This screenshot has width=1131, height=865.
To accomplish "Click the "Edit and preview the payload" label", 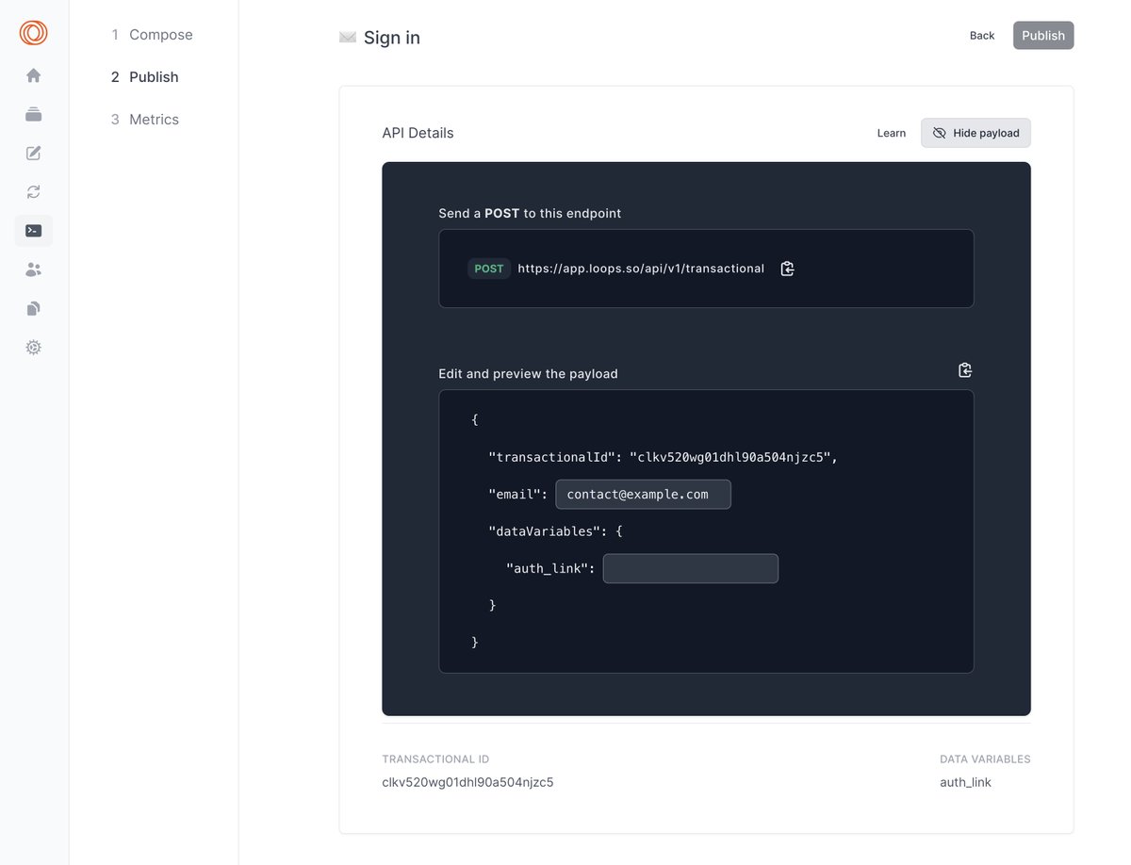I will (x=528, y=374).
